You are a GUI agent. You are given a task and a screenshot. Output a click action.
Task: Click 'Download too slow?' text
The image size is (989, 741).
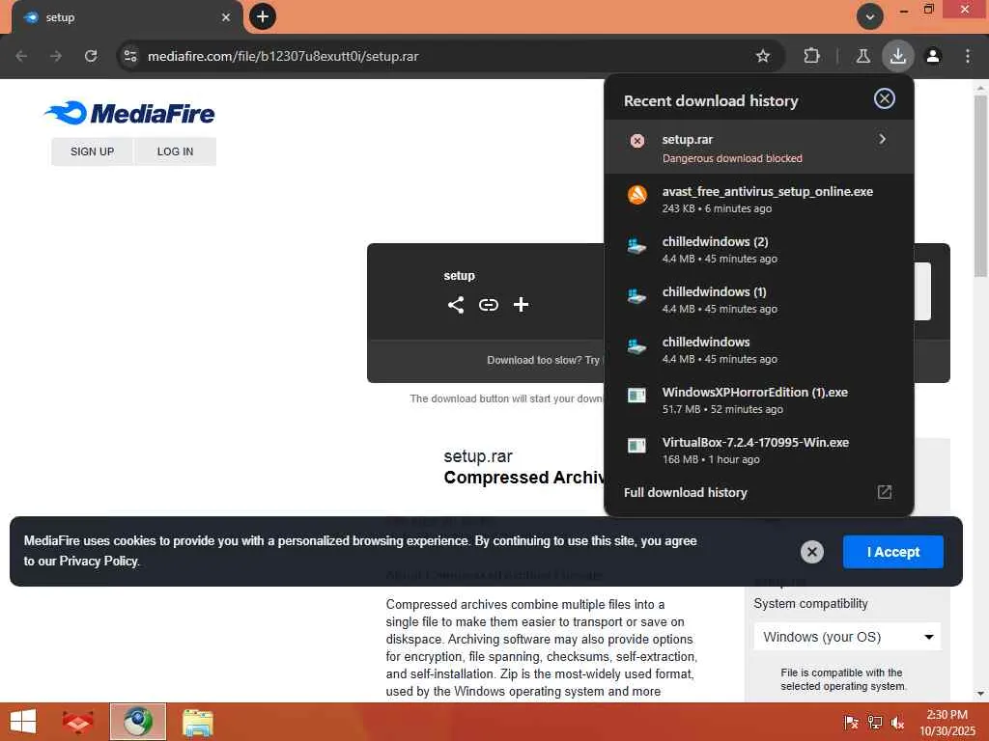534,360
